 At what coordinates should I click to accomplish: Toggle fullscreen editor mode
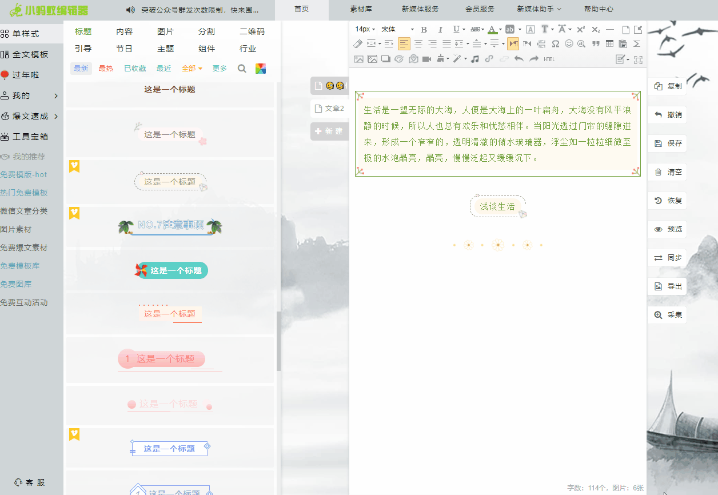pos(638,59)
